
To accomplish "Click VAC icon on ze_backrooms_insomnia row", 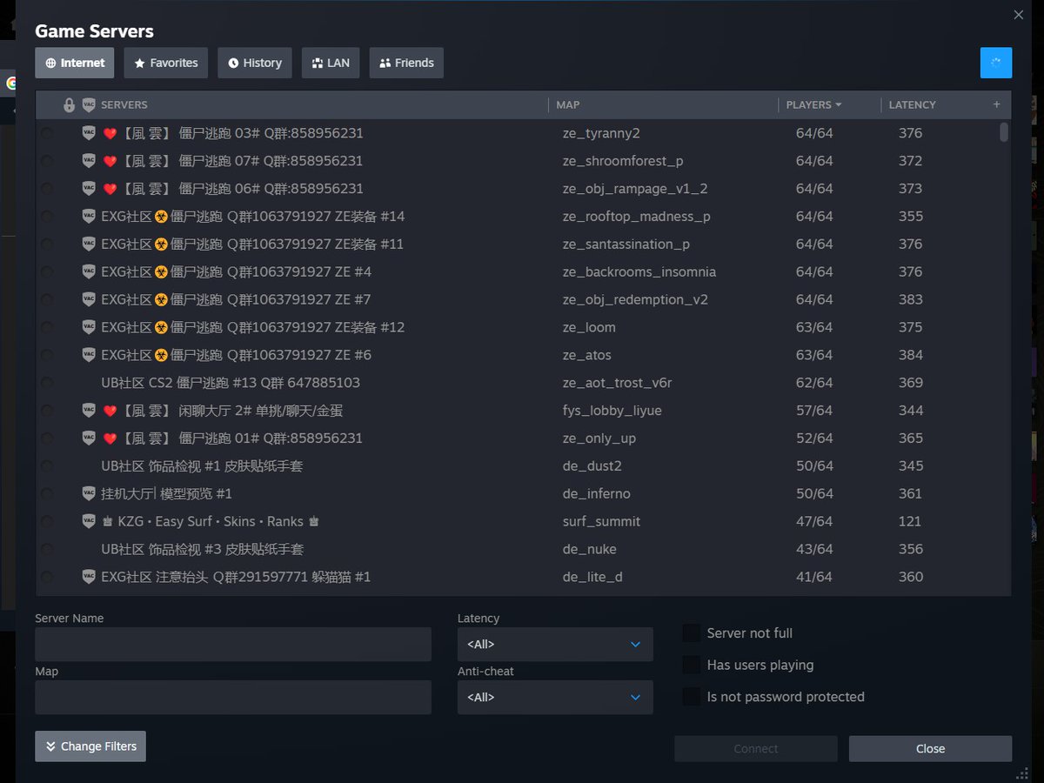I will 88,272.
